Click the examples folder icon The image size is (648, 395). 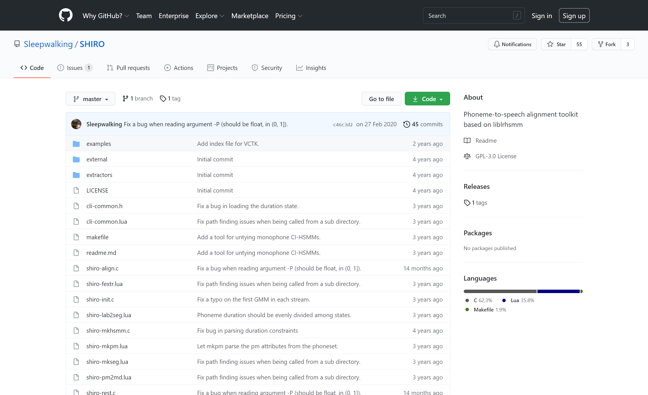pos(76,144)
